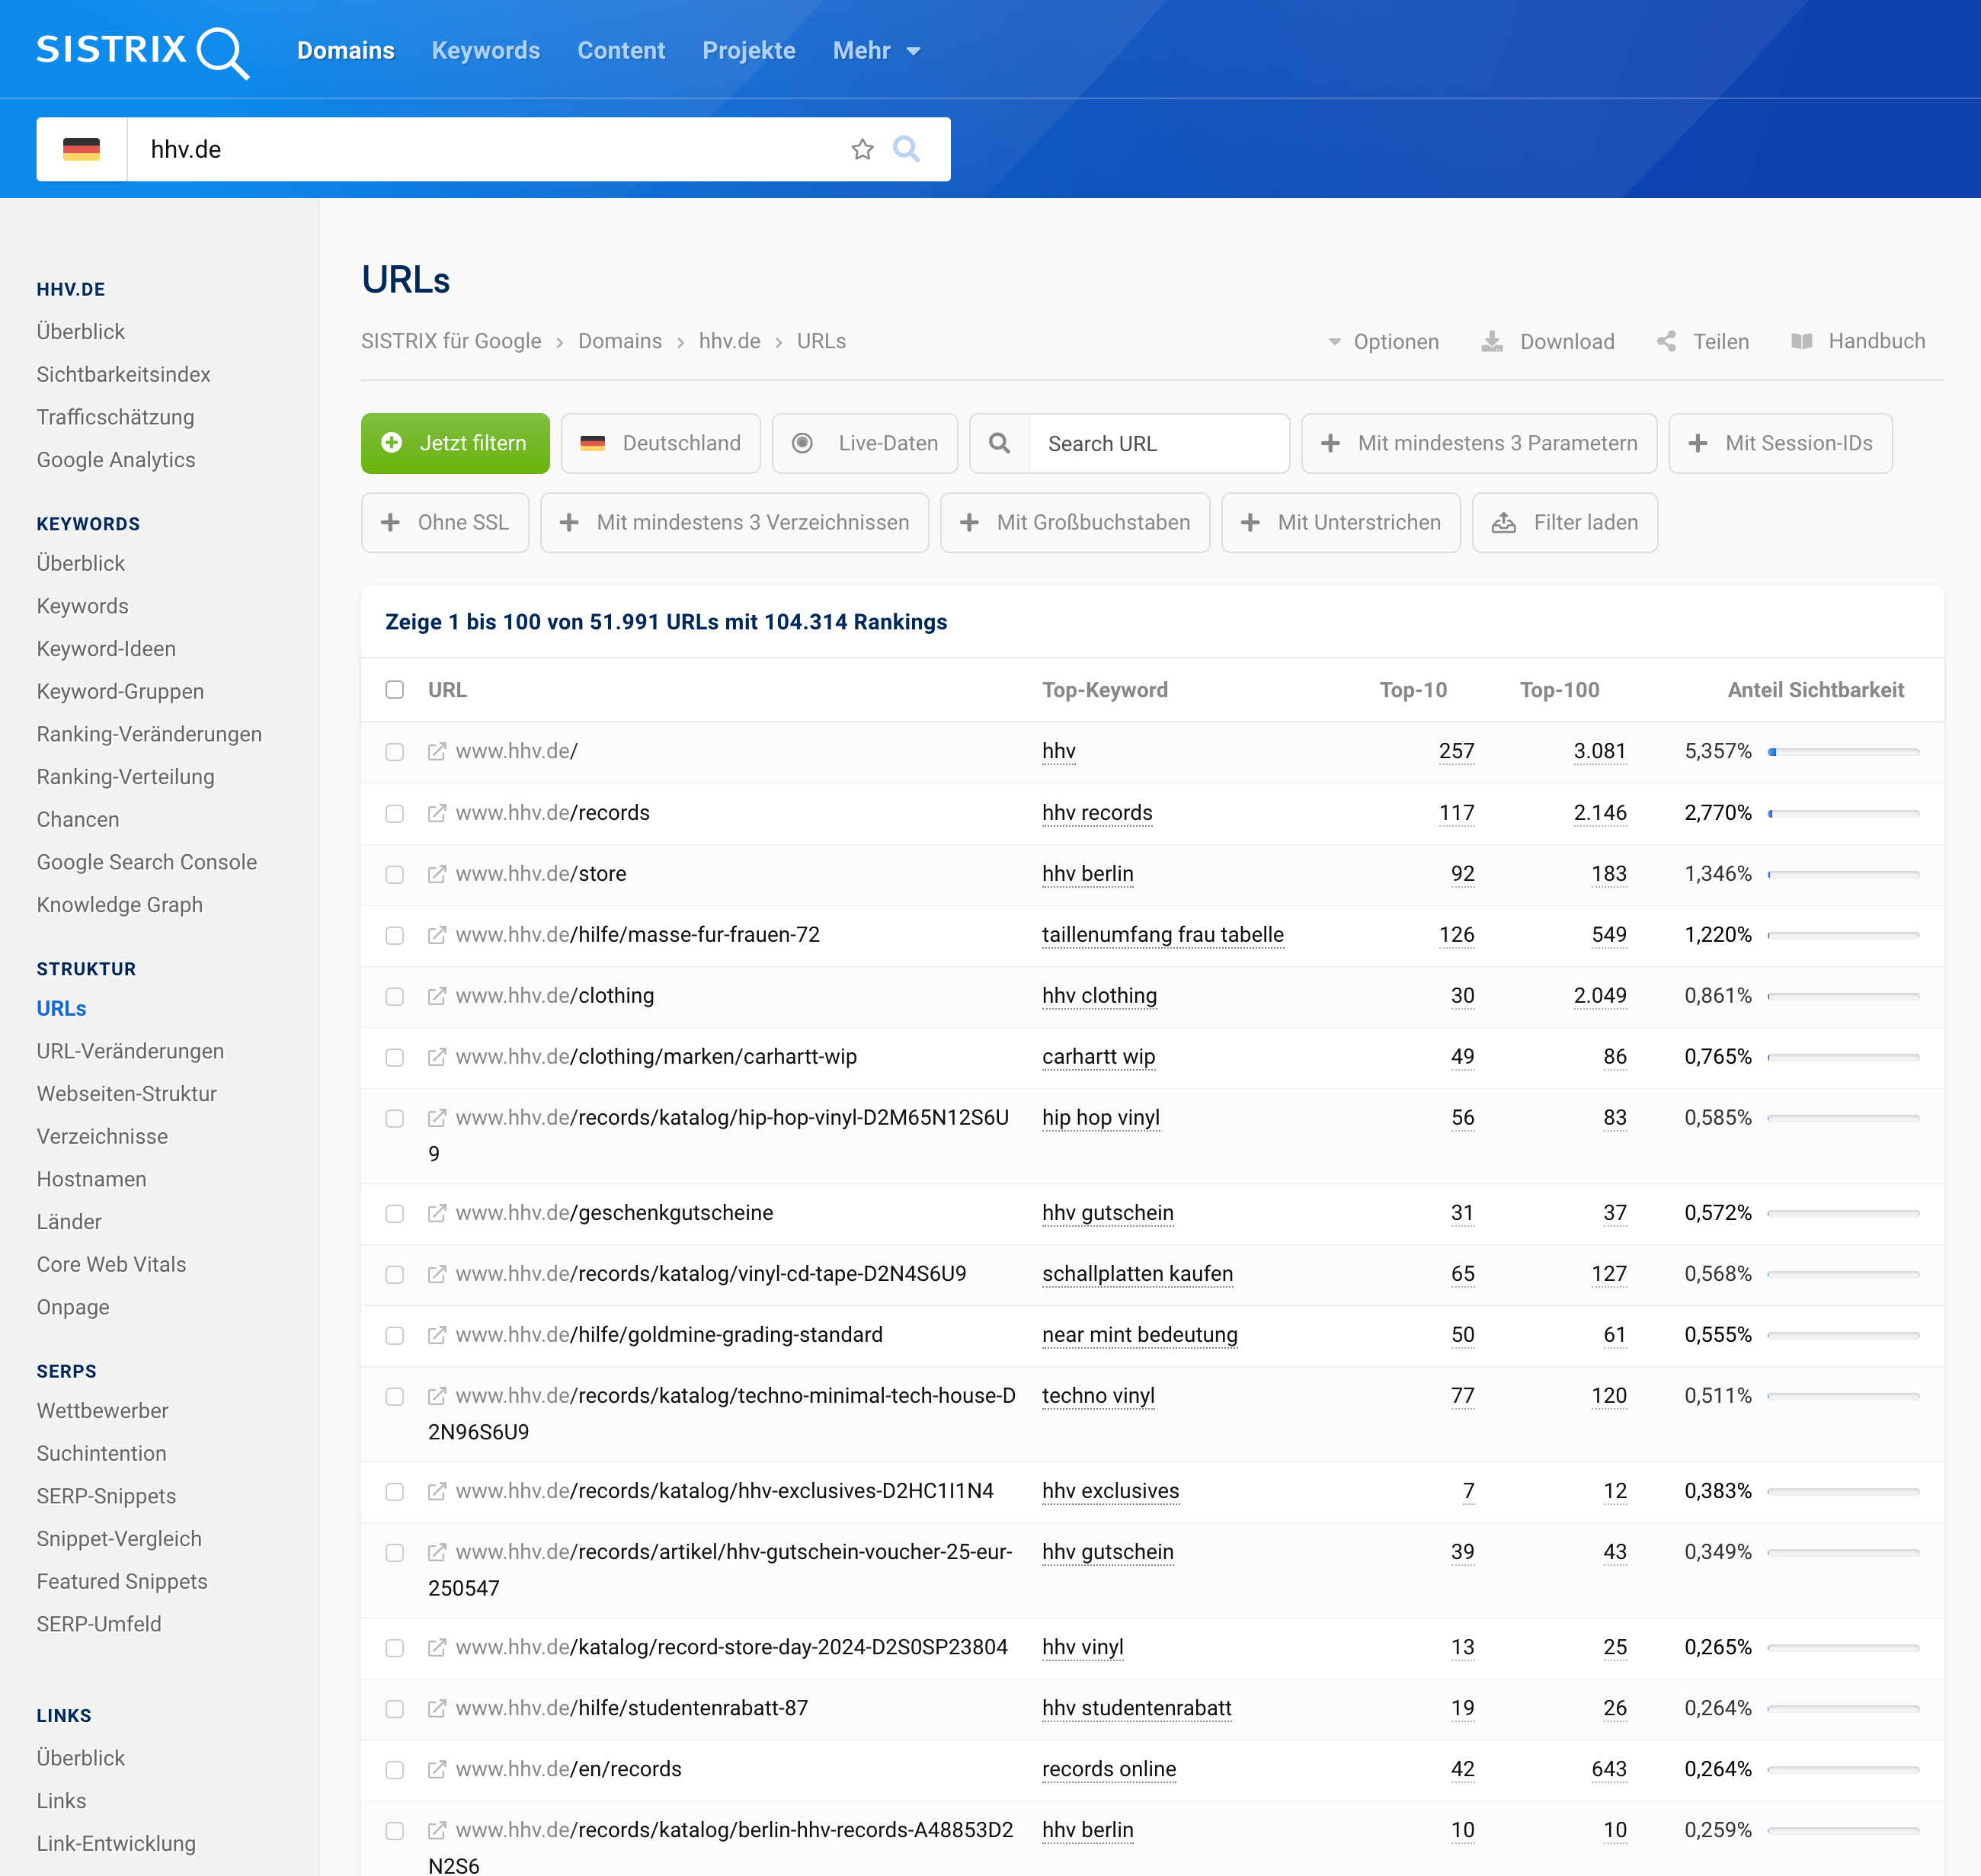Click the Search URL input field

point(1158,444)
